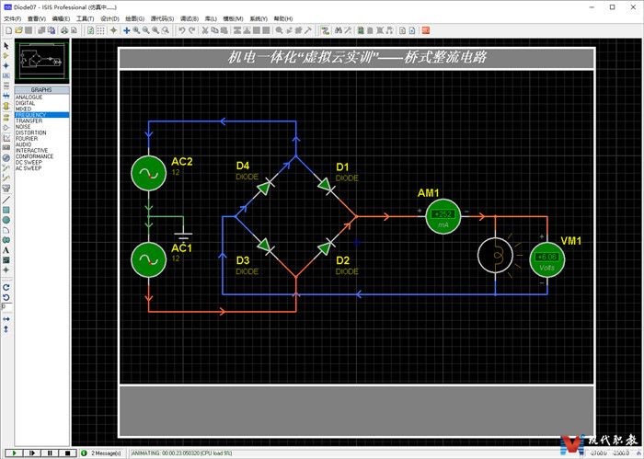Click the false origin icon
Viewport: 644px width, 459px height.
coord(114,30)
